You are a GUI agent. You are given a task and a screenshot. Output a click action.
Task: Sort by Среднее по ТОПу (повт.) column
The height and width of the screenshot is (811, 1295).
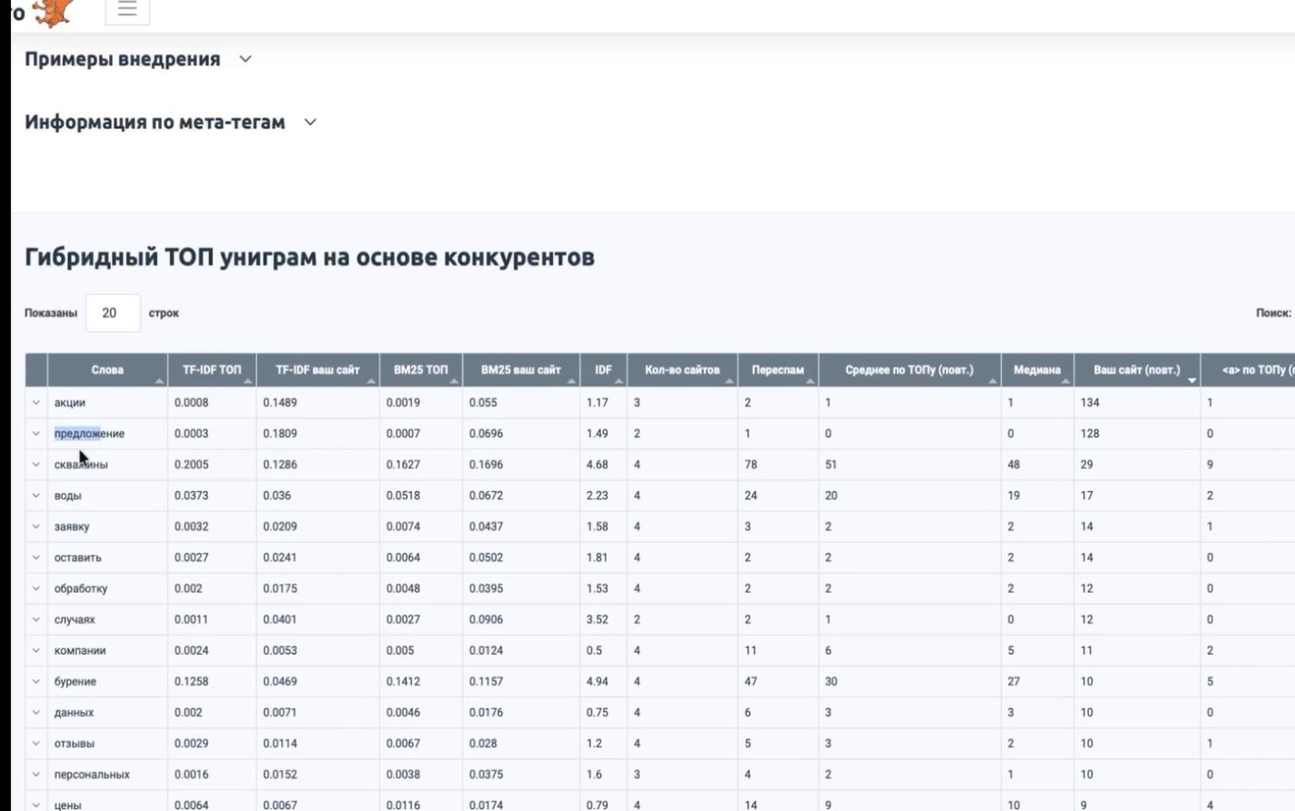[x=909, y=370]
